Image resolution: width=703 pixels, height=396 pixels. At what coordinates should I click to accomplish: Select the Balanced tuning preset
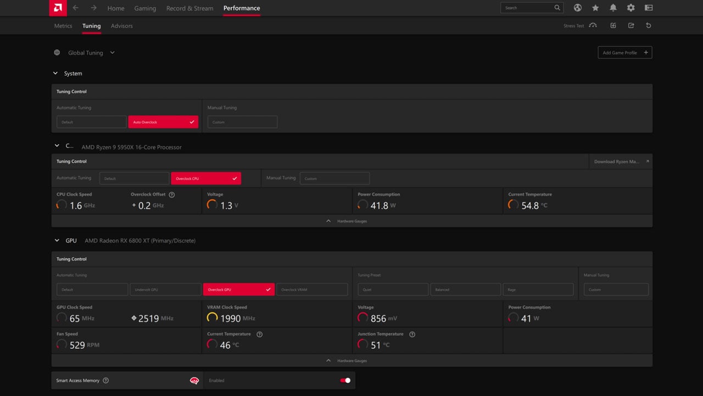[465, 289]
